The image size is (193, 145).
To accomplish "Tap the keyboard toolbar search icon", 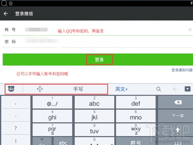I will click(x=158, y=89).
